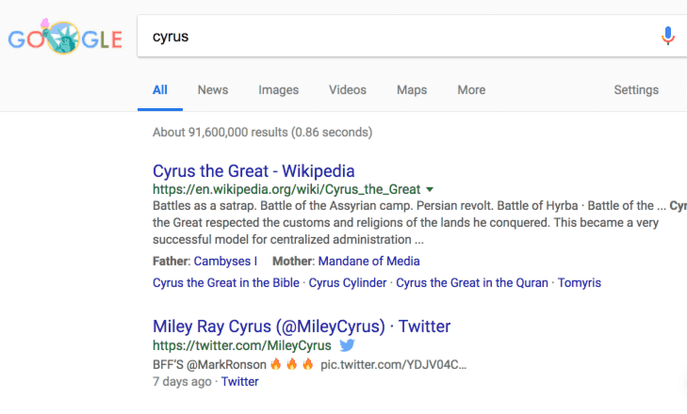This screenshot has width=687, height=414.
Task: Click the search box containing cyrus
Action: 412,36
